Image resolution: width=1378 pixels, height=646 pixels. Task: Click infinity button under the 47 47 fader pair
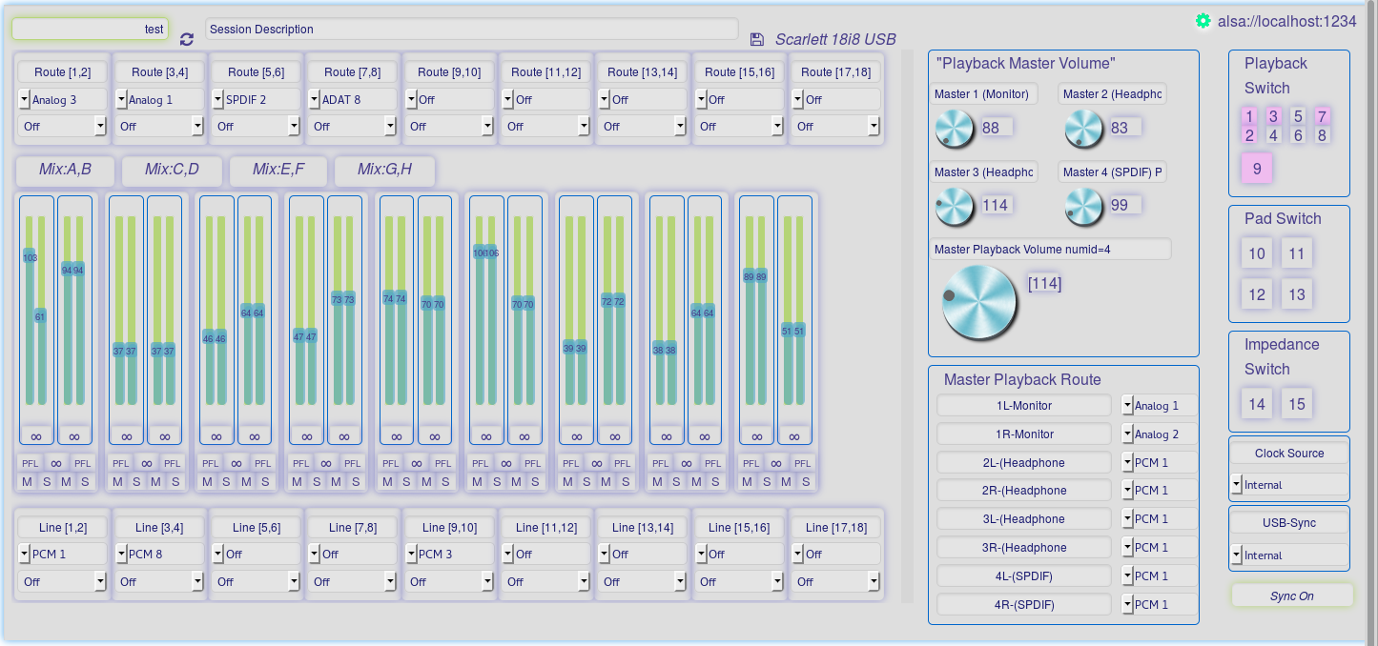pyautogui.click(x=306, y=435)
